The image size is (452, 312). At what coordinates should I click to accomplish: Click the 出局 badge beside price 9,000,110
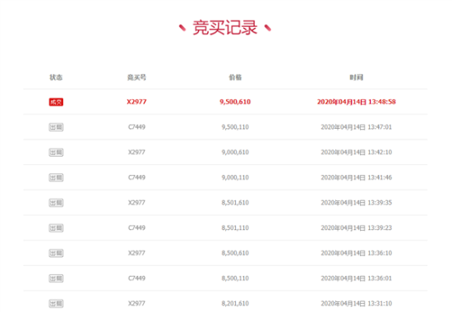(56, 177)
